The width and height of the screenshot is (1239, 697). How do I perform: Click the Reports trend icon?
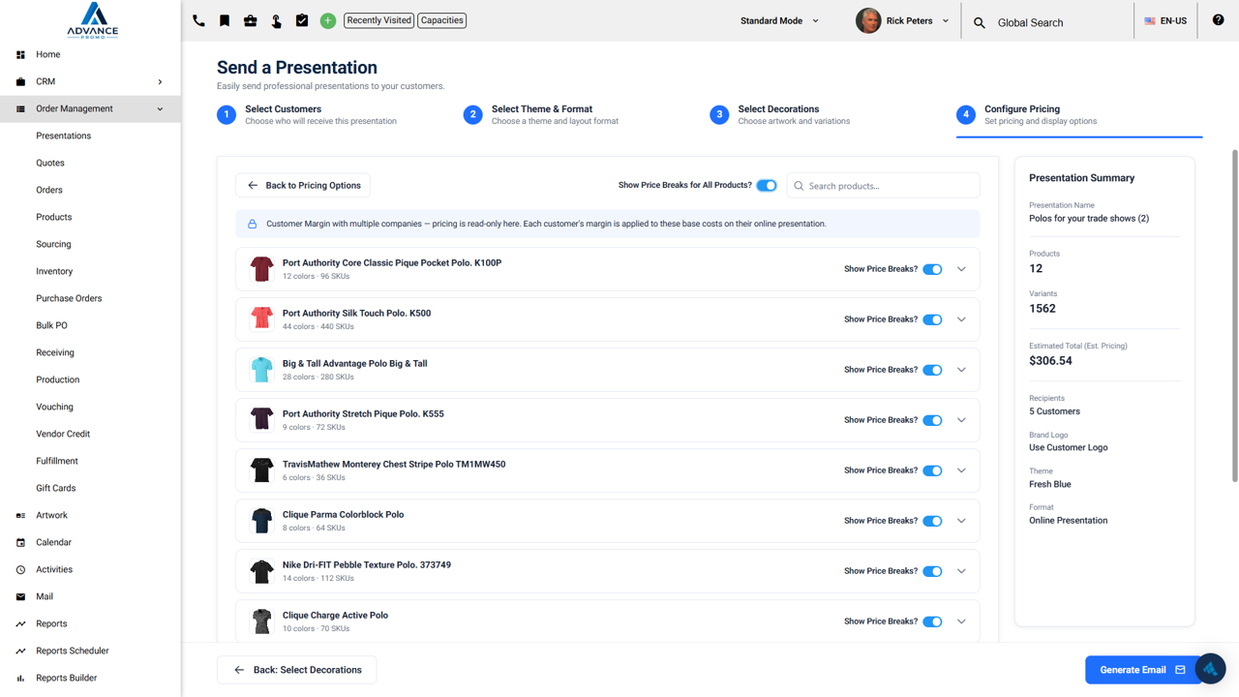click(x=20, y=623)
